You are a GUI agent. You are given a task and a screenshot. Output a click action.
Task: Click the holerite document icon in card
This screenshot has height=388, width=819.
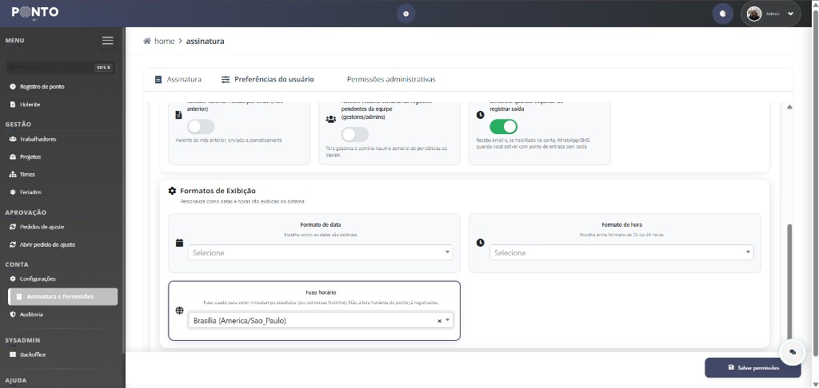click(x=178, y=115)
